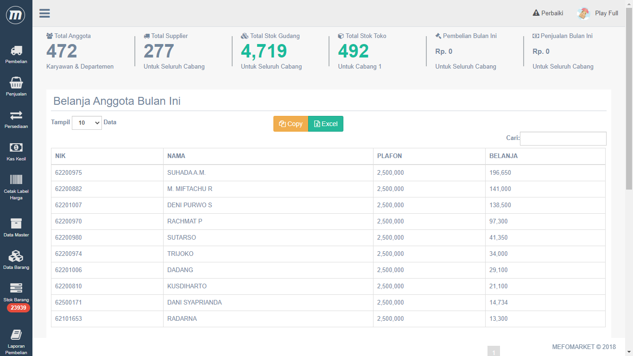Click belanja value 196,650

tap(500, 172)
